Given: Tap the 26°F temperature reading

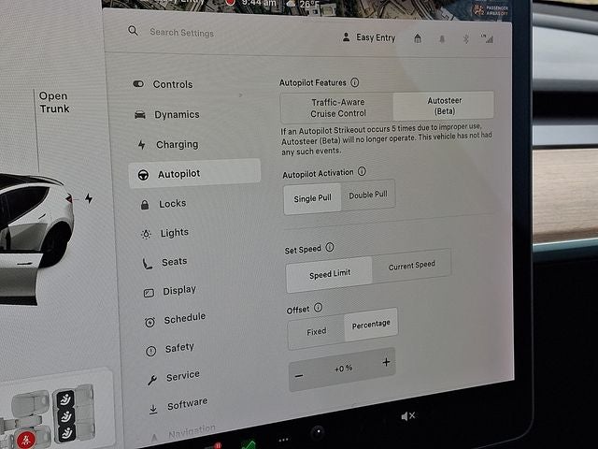Looking at the screenshot, I should pyautogui.click(x=309, y=4).
